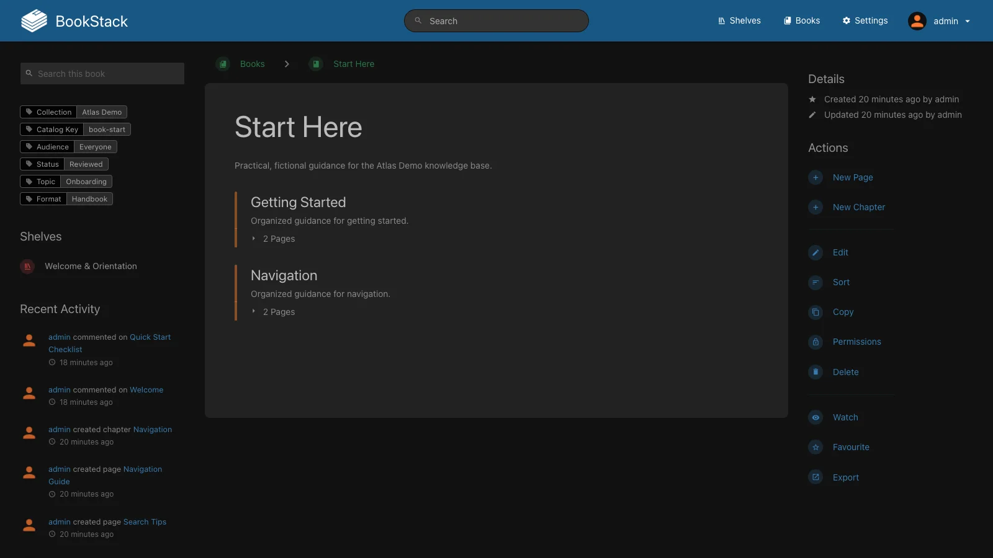Screen dimensions: 993x558
Task: Click the Delete trash icon
Action: click(816, 372)
